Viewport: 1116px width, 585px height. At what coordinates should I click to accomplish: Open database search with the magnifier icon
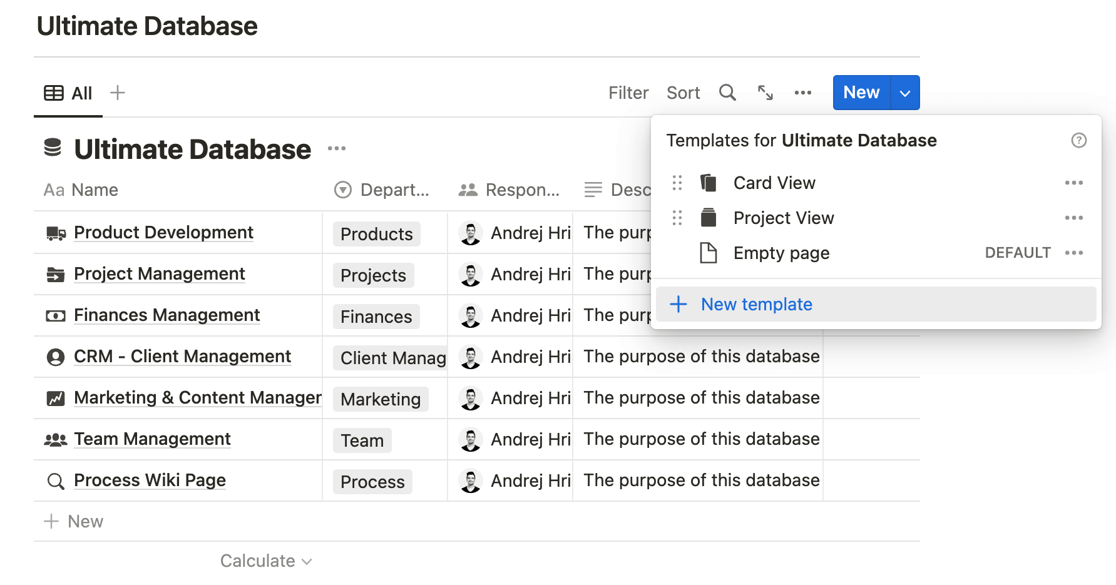(727, 92)
